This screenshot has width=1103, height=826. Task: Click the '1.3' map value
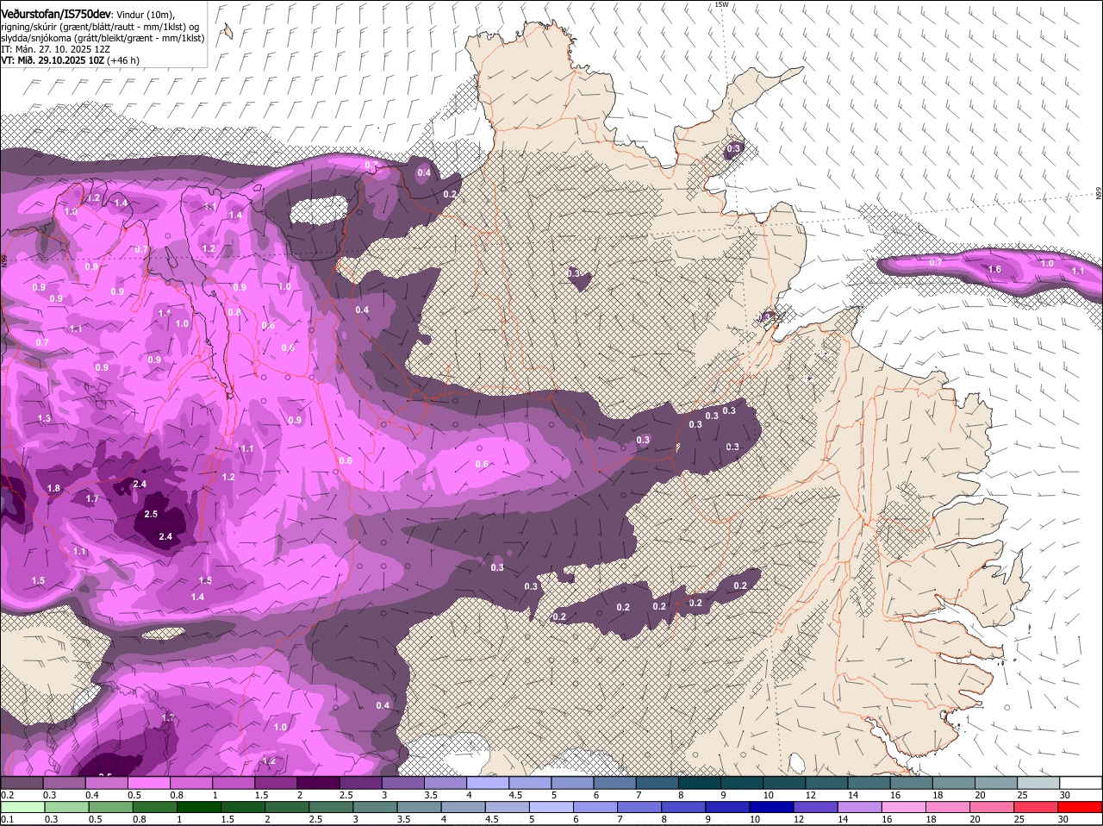[x=44, y=418]
